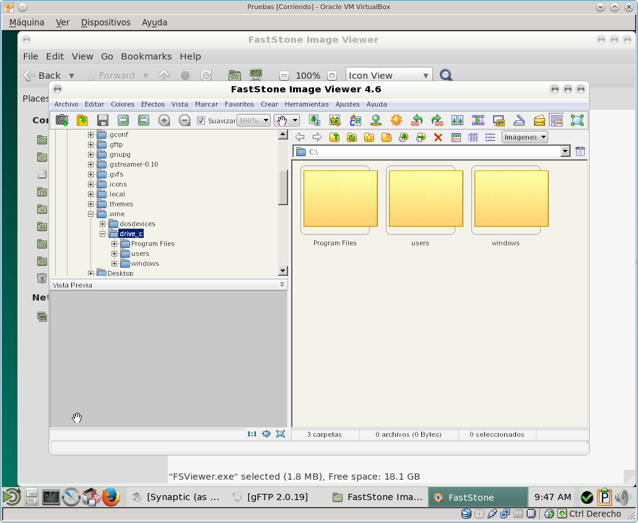This screenshot has height=523, width=638.
Task: Click the zoom in magnifier icon
Action: (164, 120)
